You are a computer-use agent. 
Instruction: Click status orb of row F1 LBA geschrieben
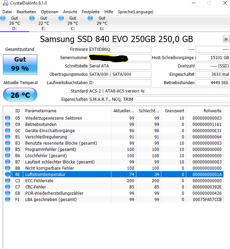(8, 199)
